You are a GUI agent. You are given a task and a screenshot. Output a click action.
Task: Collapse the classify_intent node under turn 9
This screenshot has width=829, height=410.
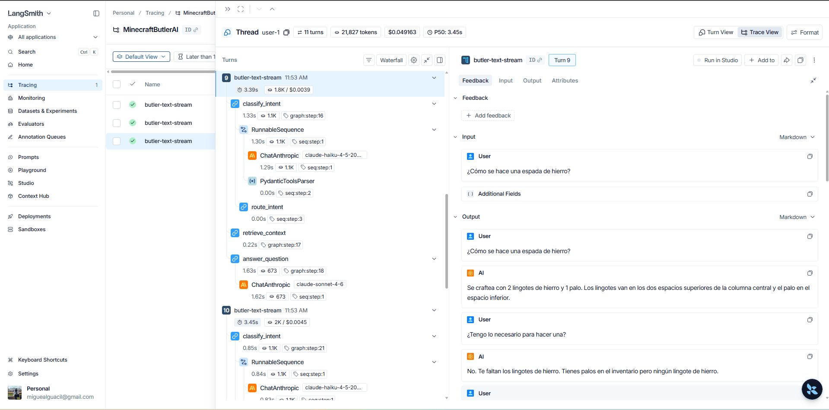point(434,104)
